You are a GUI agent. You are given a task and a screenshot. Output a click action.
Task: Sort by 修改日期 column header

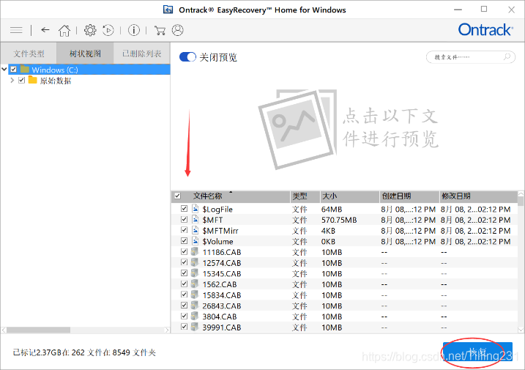(x=478, y=196)
